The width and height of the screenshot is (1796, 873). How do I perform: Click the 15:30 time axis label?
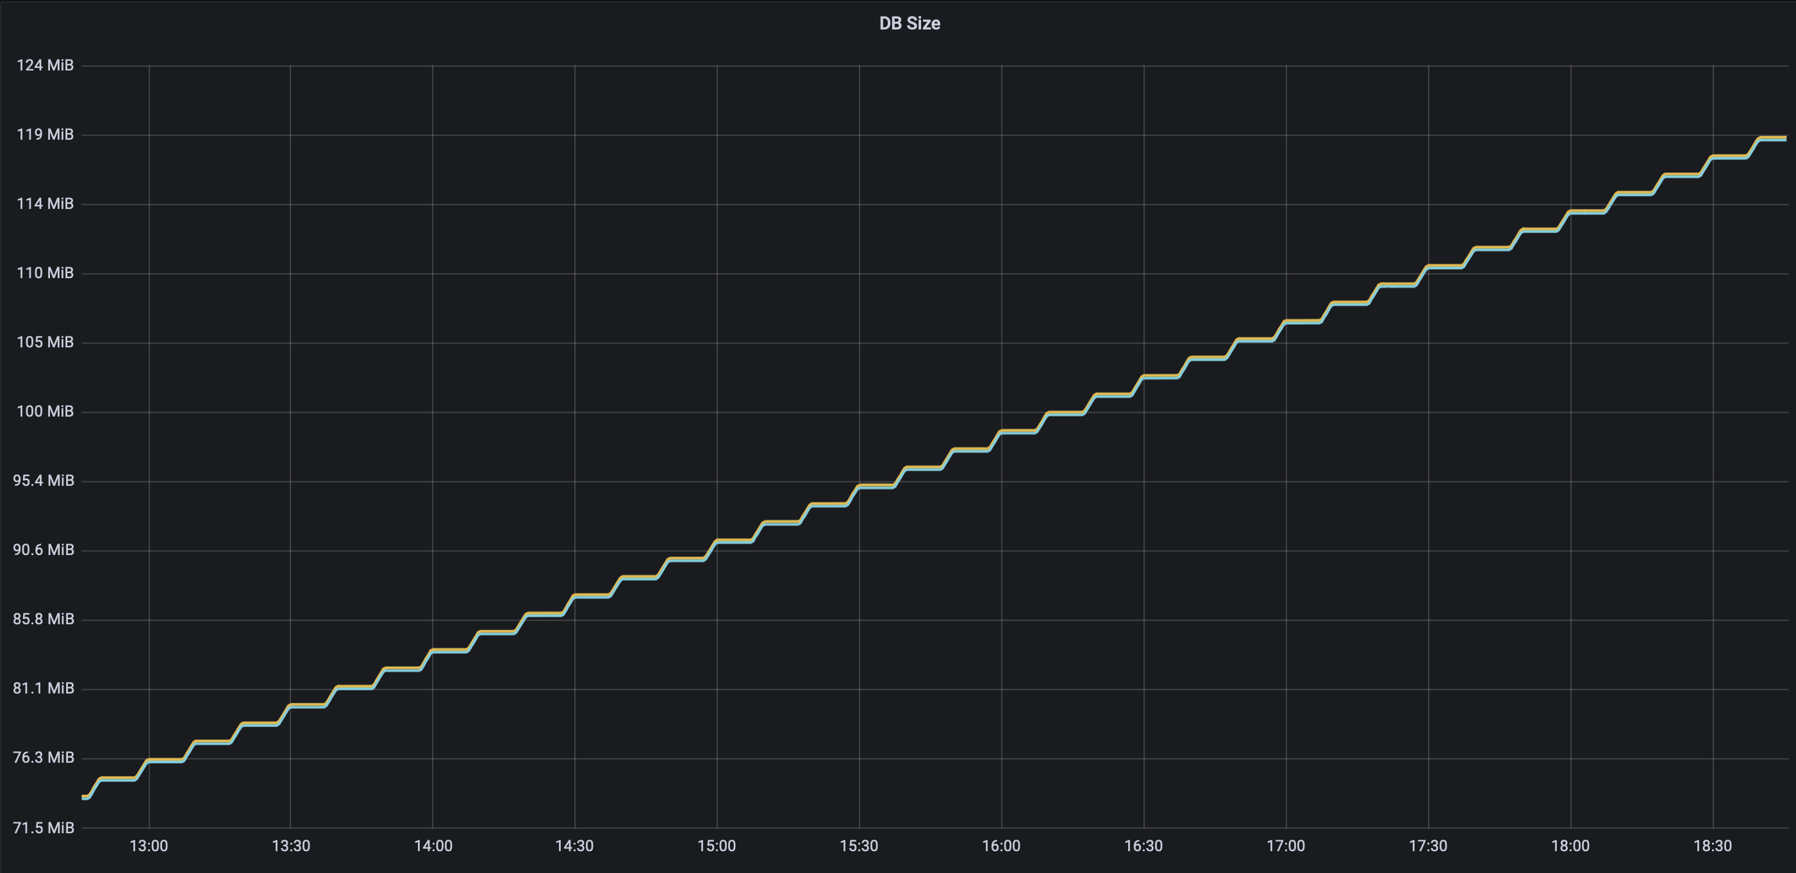pos(859,846)
